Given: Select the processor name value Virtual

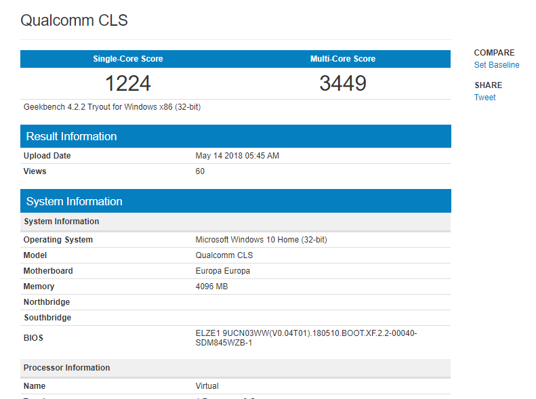Looking at the screenshot, I should pyautogui.click(x=207, y=386).
